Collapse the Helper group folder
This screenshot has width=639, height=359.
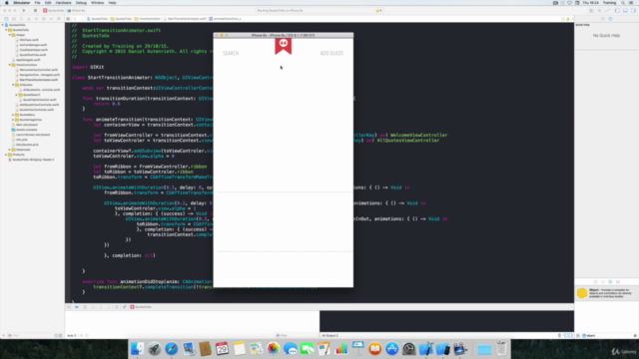[x=10, y=35]
